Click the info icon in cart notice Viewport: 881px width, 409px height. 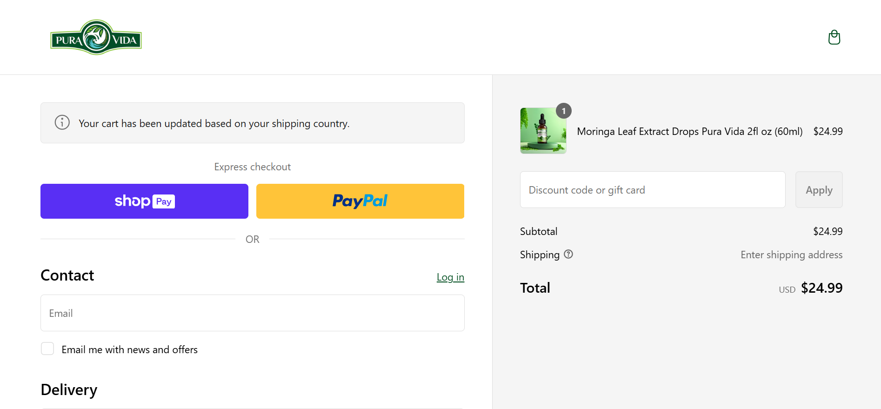(x=62, y=122)
